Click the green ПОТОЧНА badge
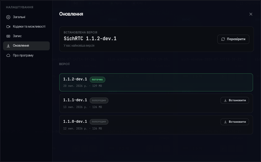The height and width of the screenshot is (162, 261). 97,80
